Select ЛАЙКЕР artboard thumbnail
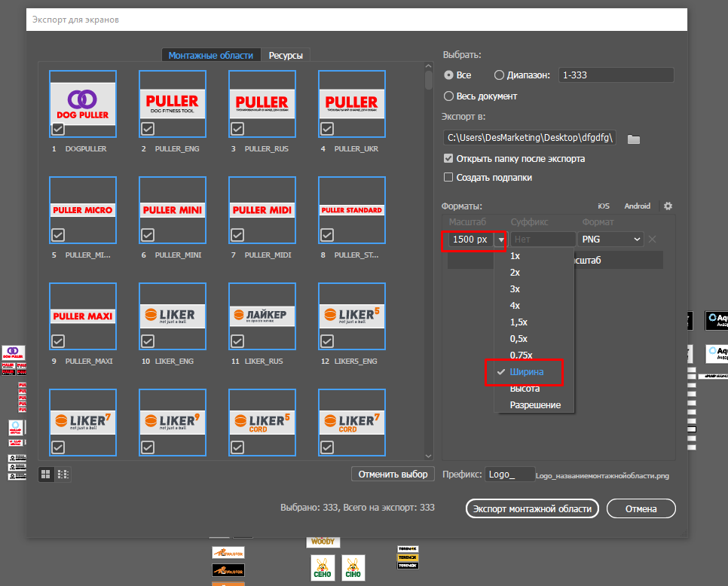This screenshot has width=728, height=586. click(x=262, y=316)
